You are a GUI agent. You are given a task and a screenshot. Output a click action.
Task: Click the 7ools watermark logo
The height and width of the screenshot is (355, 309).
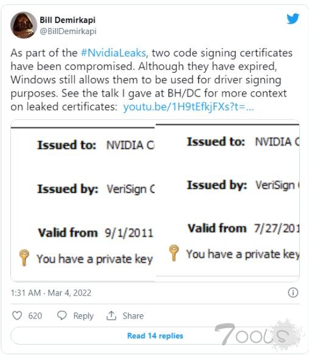point(257,334)
